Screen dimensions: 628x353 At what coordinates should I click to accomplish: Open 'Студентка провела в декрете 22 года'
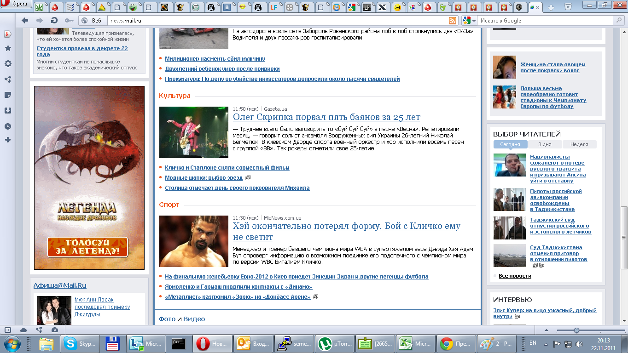[82, 51]
